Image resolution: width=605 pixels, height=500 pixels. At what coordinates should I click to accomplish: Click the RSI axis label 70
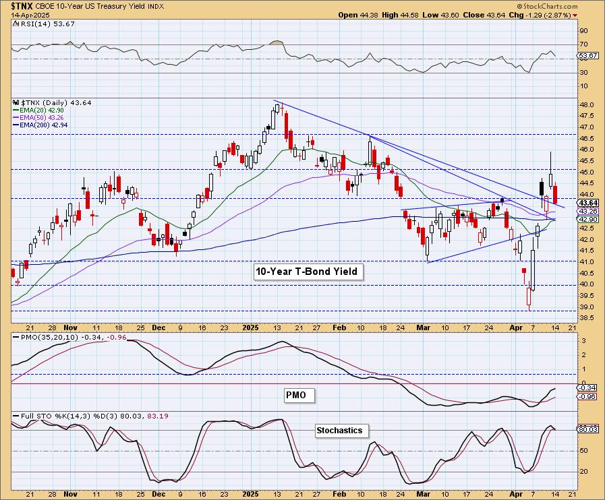coord(584,44)
